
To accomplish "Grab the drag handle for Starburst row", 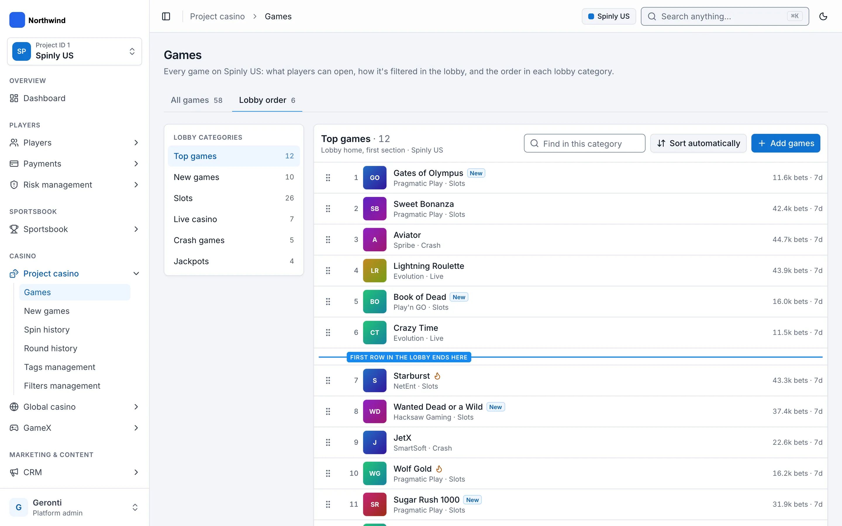I will pos(328,380).
